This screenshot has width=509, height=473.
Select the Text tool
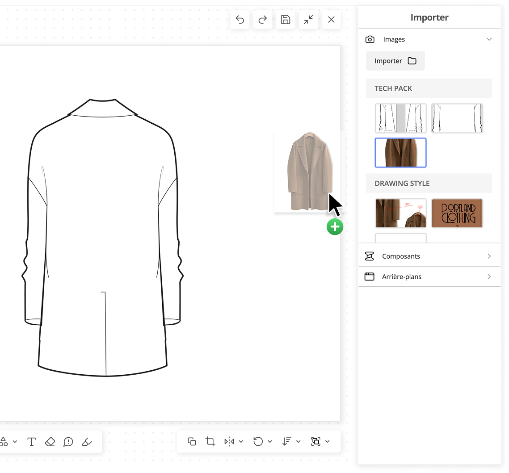(31, 442)
